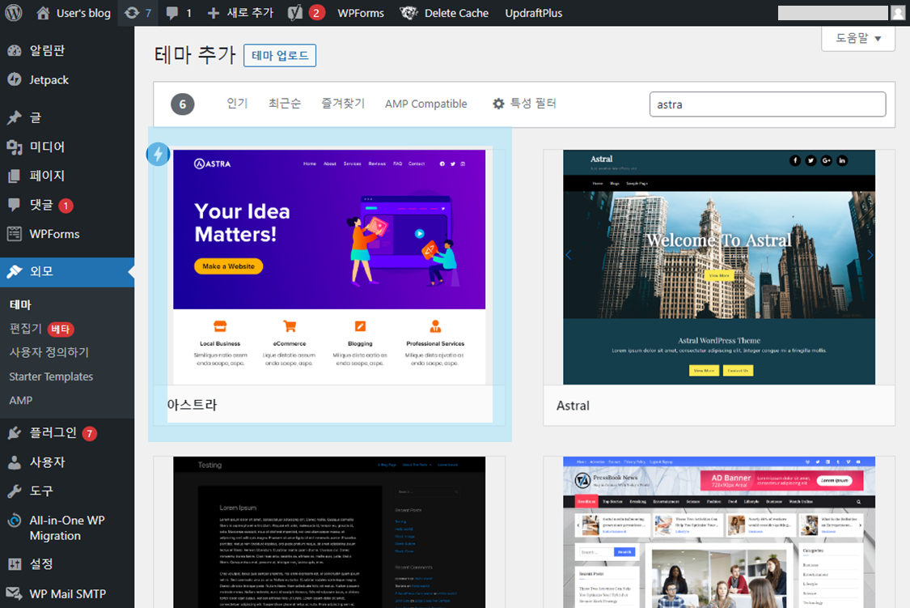
Task: Click the 테마 업로드 button
Action: pos(280,55)
